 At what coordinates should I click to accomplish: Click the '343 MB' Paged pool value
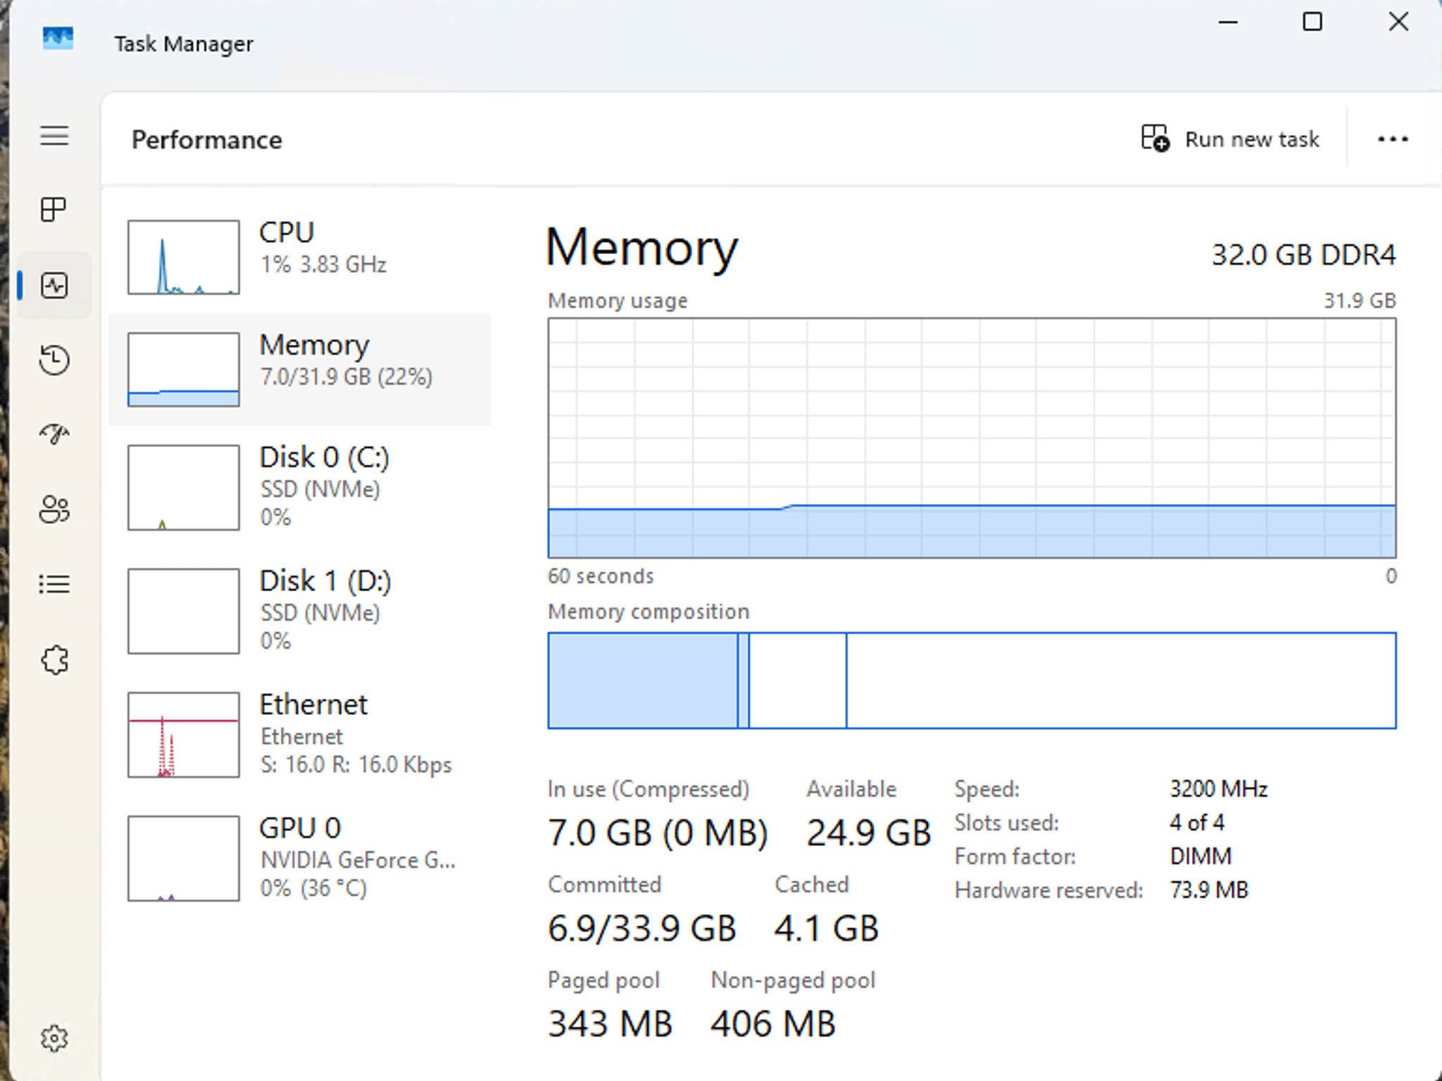pos(610,1024)
